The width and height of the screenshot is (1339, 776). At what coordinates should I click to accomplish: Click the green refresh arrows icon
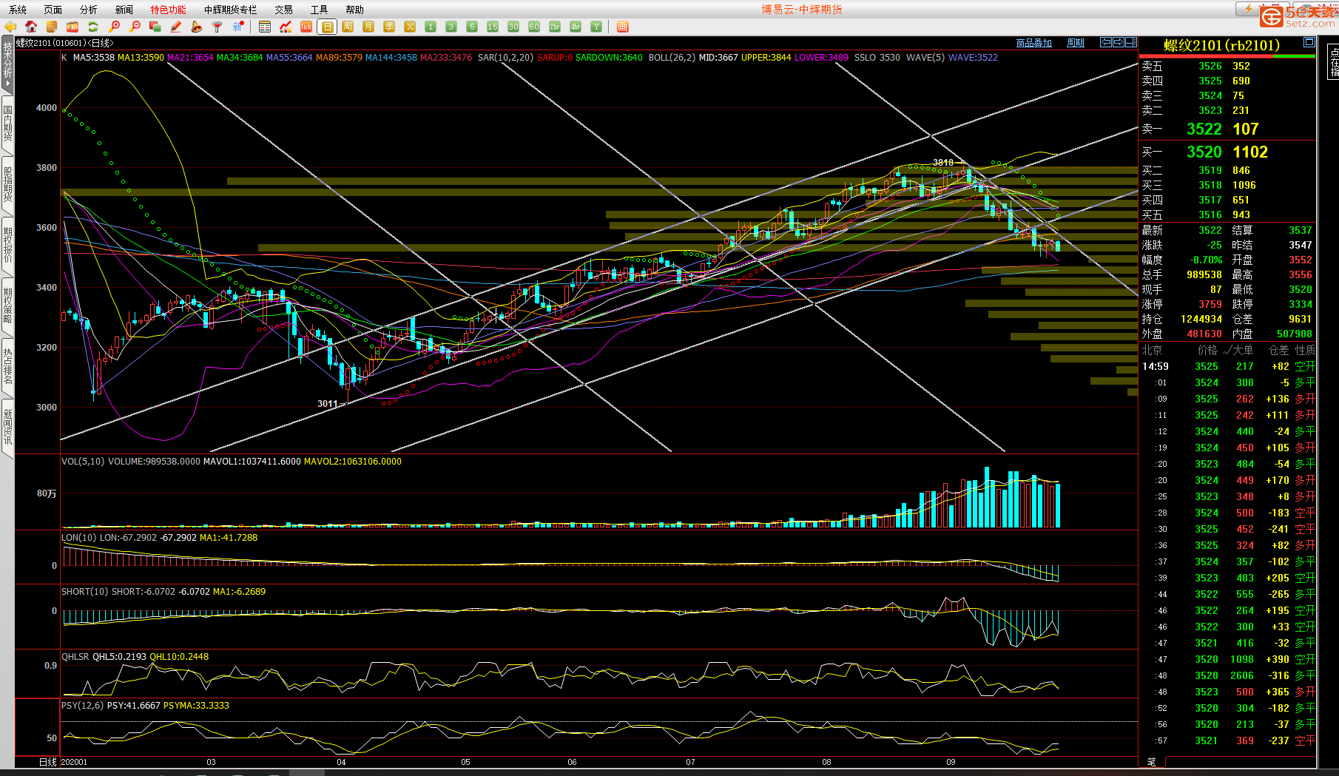tap(93, 27)
